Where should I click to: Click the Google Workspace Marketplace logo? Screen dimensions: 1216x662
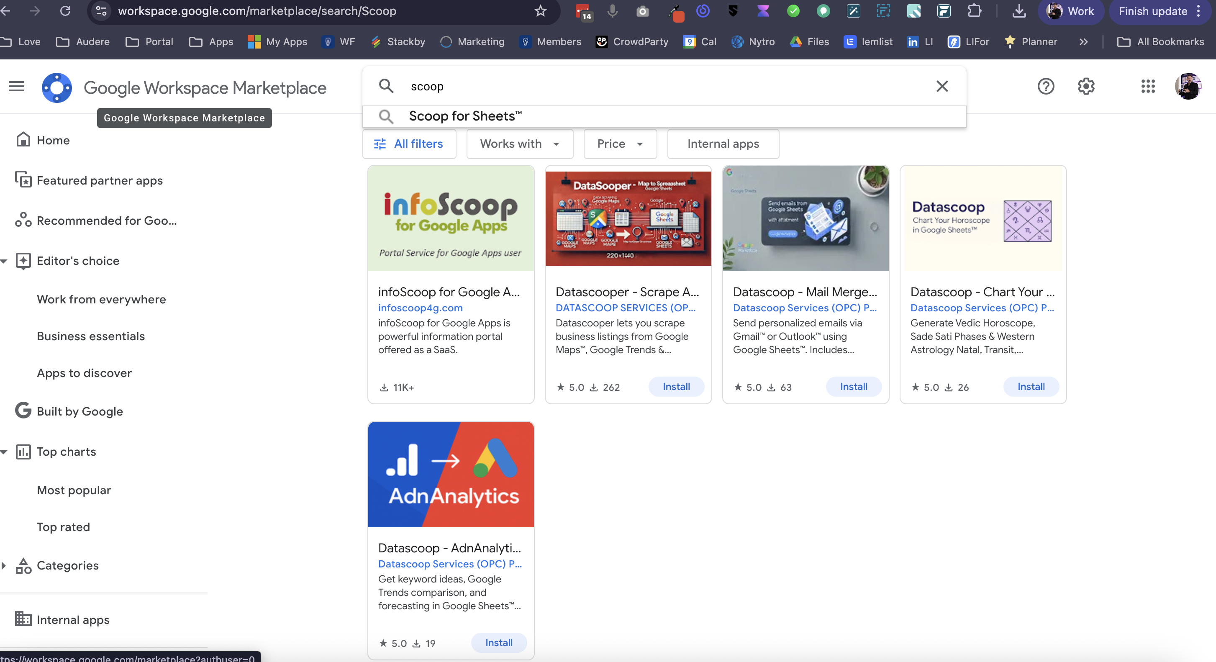pos(56,87)
